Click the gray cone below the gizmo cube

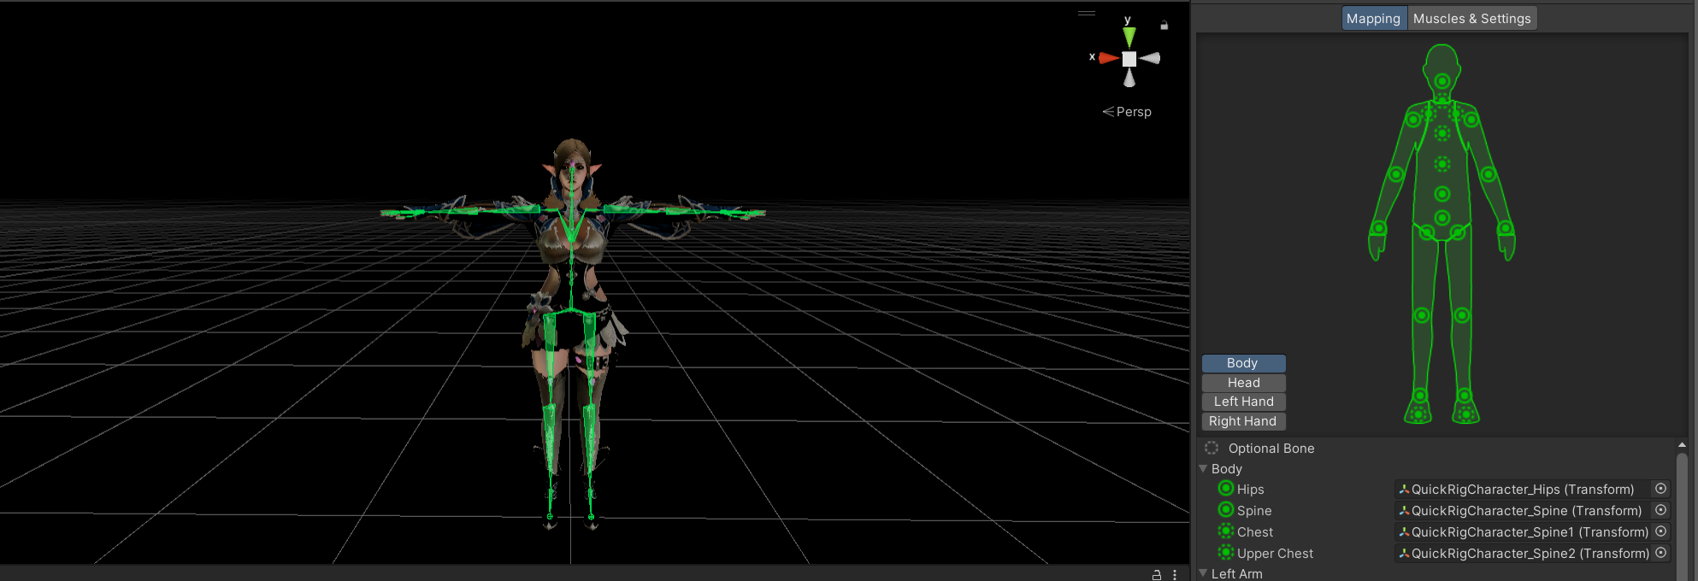point(1129,79)
